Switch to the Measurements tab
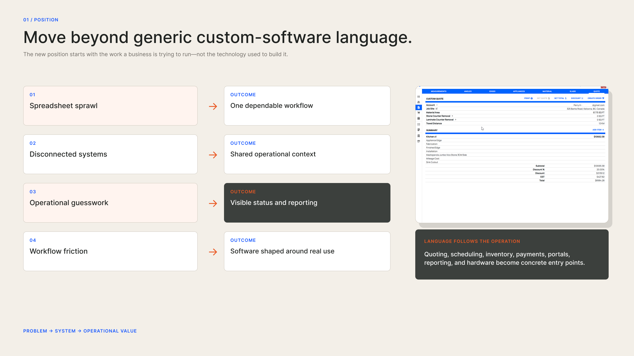The height and width of the screenshot is (356, 634). 439,92
